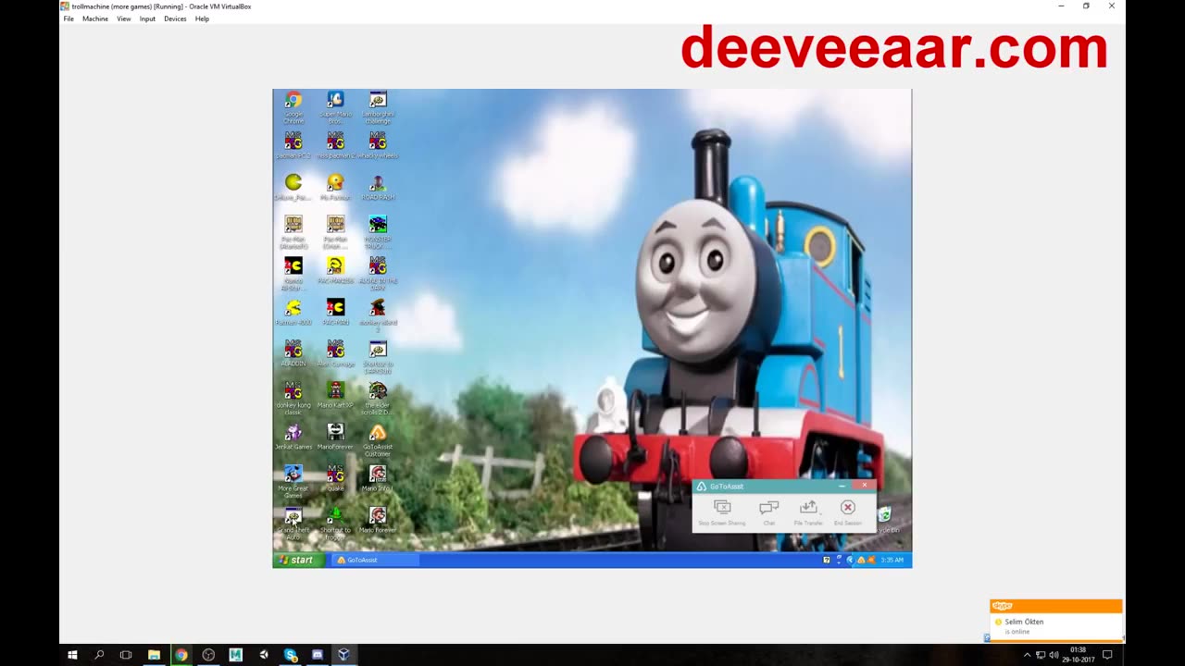Screen dimensions: 1185x666
Task: Open VirtualBox Help menu
Action: click(x=202, y=18)
